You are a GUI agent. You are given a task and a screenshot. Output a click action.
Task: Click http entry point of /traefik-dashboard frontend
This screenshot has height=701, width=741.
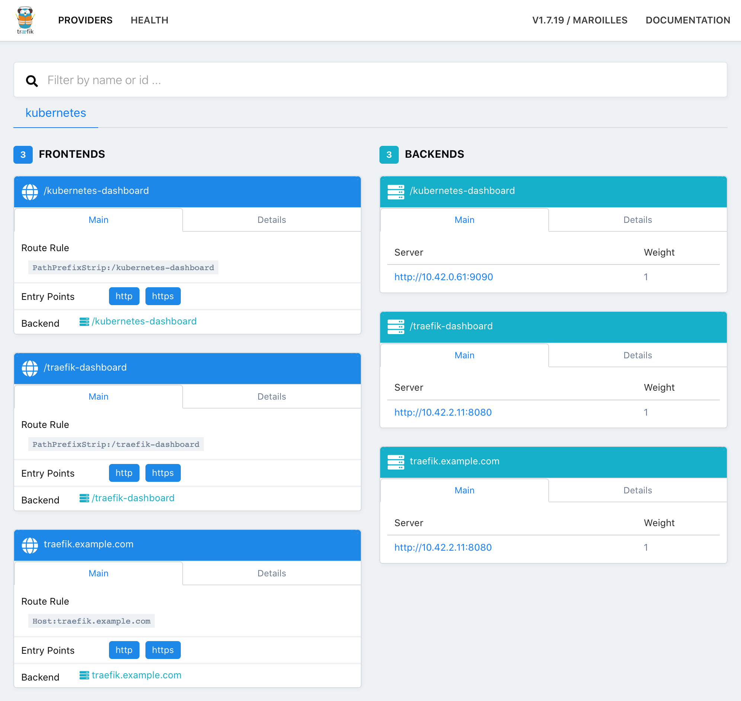pyautogui.click(x=124, y=473)
